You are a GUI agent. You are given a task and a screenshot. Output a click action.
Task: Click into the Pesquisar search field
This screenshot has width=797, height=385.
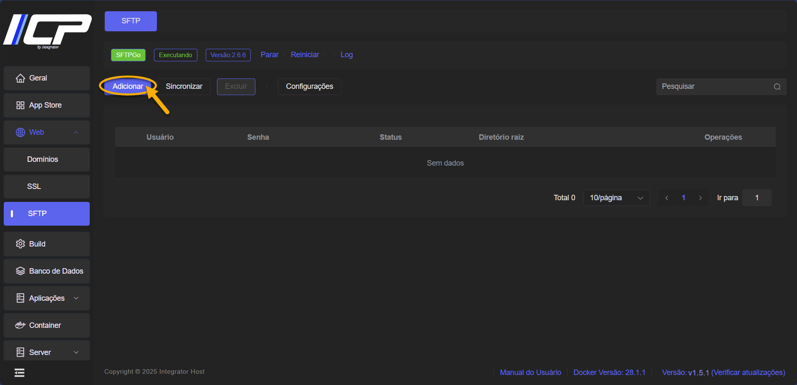(x=714, y=86)
